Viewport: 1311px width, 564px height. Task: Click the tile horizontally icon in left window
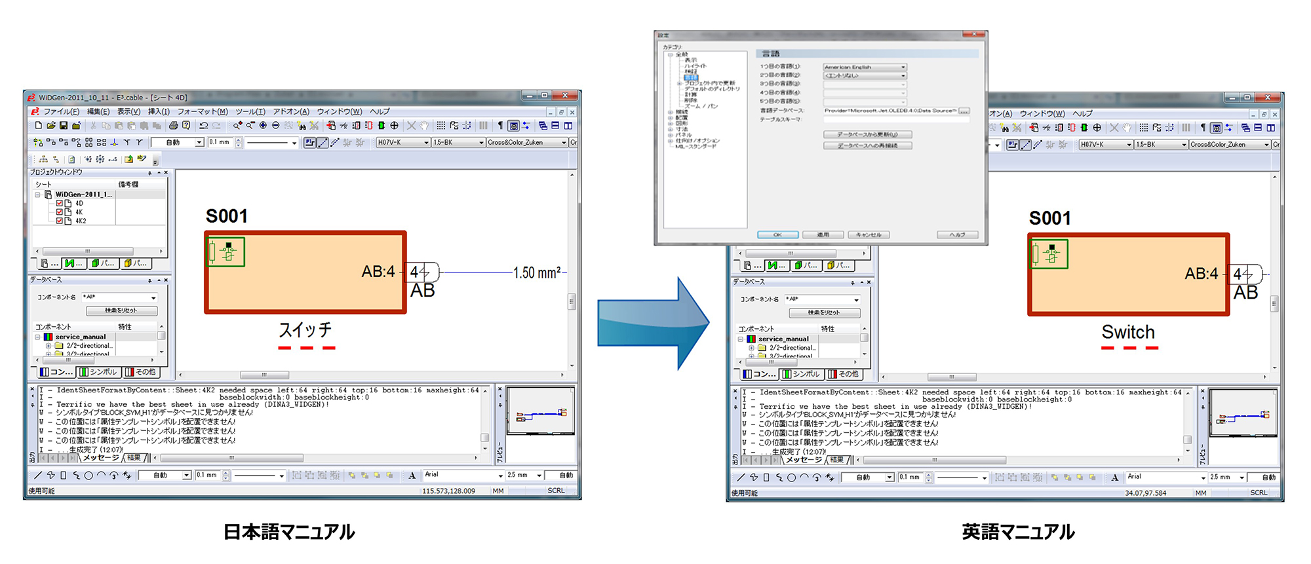click(555, 126)
